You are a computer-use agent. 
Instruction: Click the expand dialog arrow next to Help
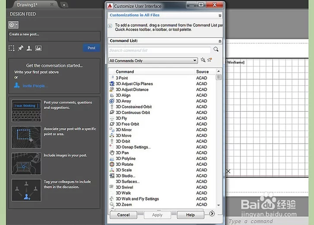tap(212, 214)
